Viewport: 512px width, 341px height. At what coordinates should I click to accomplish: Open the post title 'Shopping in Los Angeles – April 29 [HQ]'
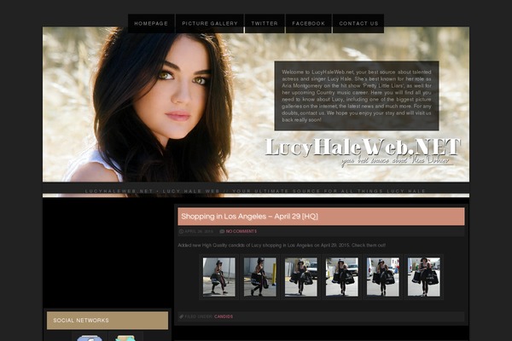point(249,217)
